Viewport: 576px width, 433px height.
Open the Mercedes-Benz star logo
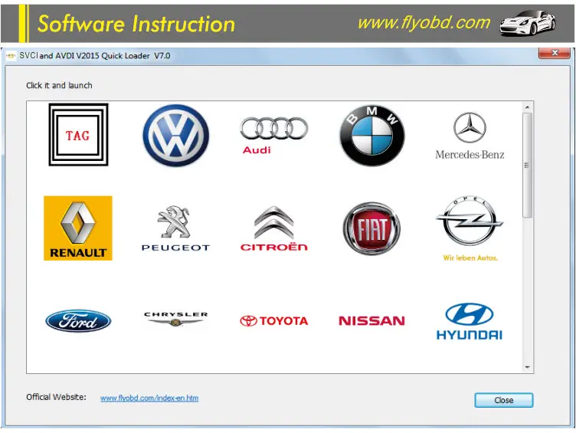click(470, 136)
